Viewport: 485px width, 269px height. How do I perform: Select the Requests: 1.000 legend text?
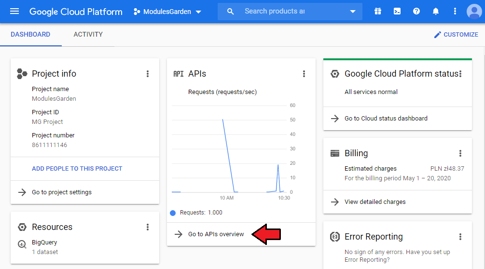coord(201,213)
